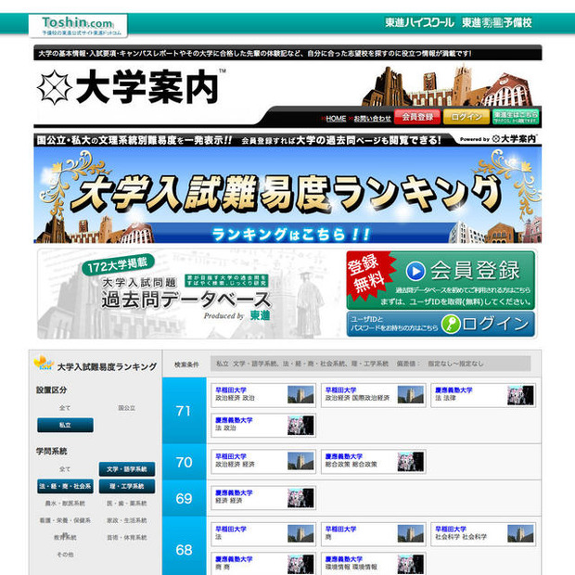Open 早稲田大学 link for 政治経済 国際政治経済
Viewport: 575px width, 575px height.
pyautogui.click(x=340, y=390)
